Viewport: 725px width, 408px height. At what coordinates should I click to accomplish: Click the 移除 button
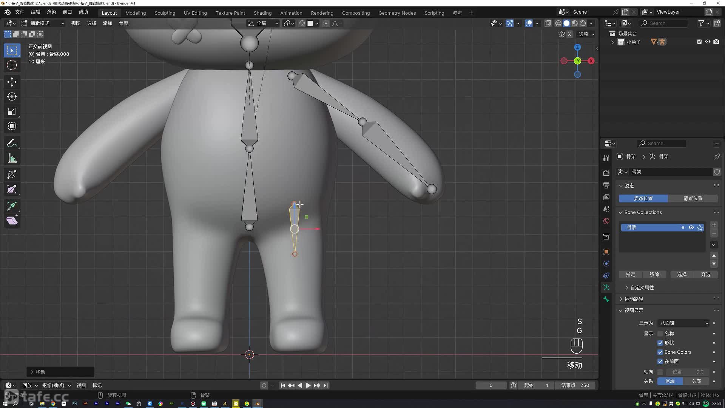pos(654,275)
